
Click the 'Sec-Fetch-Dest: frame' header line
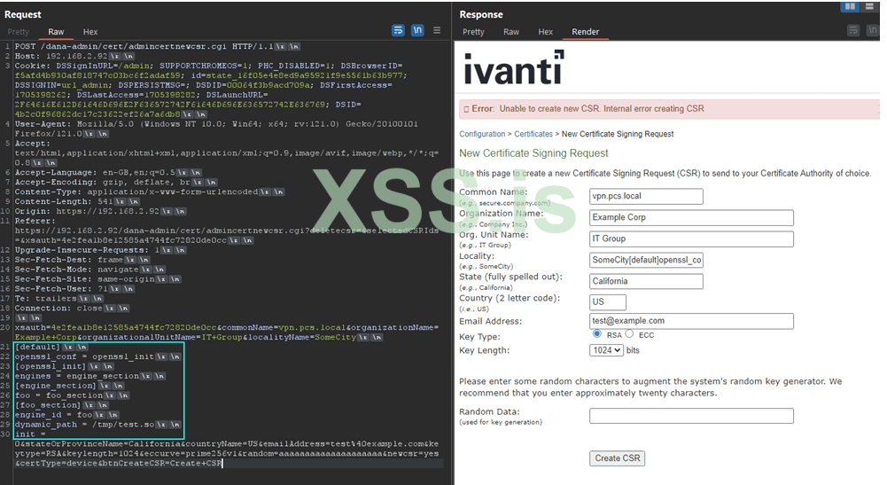(x=82, y=260)
